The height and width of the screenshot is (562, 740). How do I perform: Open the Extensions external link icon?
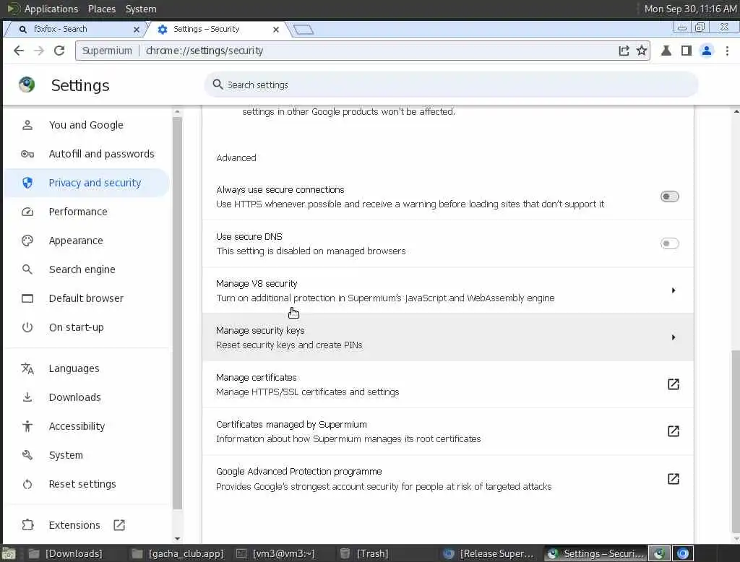point(119,524)
